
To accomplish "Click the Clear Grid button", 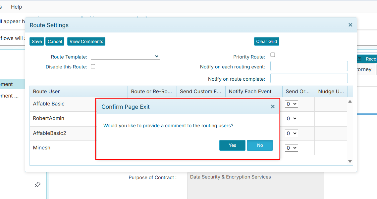I will [266, 41].
